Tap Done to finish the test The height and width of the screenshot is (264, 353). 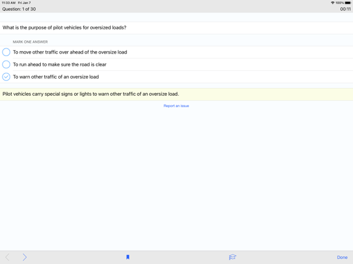(342, 257)
